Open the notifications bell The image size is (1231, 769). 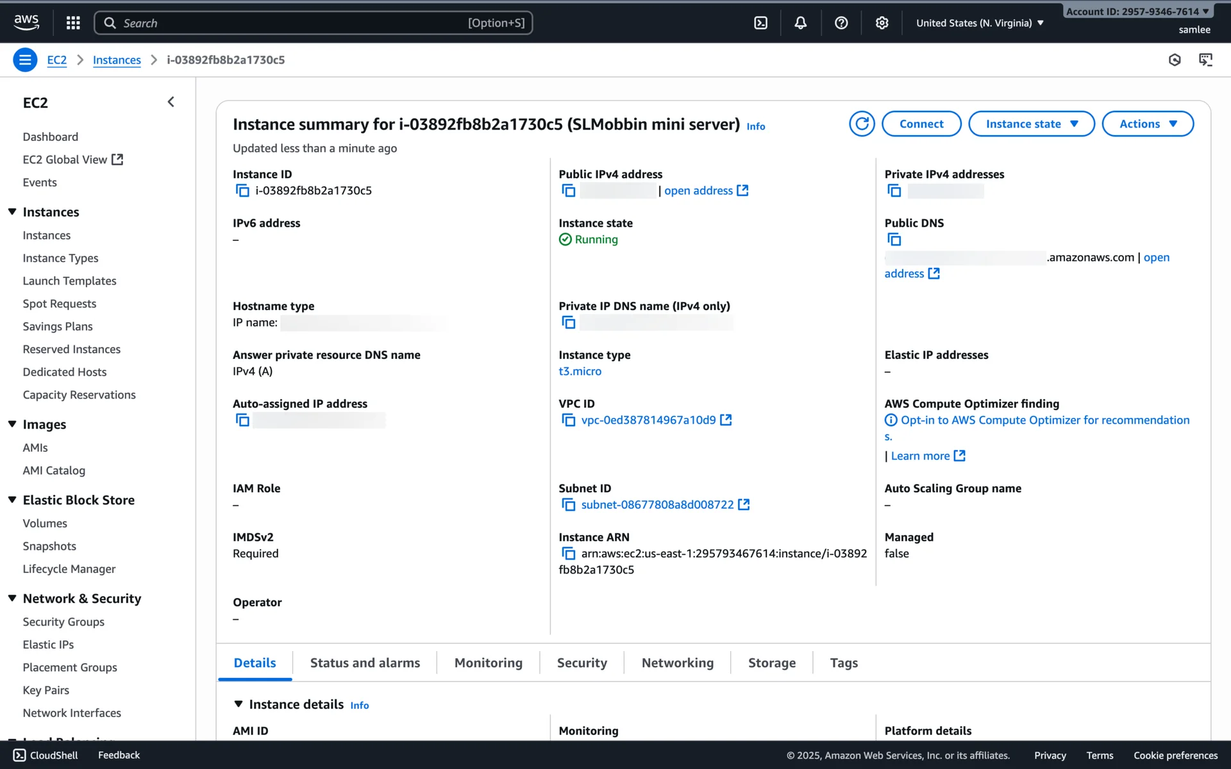point(800,23)
